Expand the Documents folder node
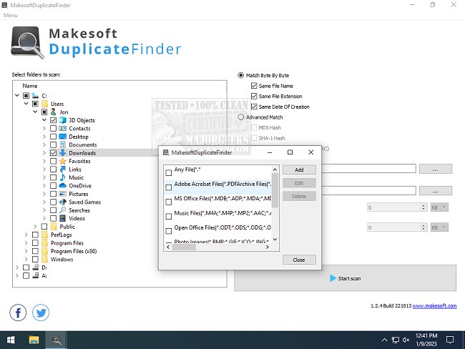Image resolution: width=465 pixels, height=349 pixels. [44, 144]
